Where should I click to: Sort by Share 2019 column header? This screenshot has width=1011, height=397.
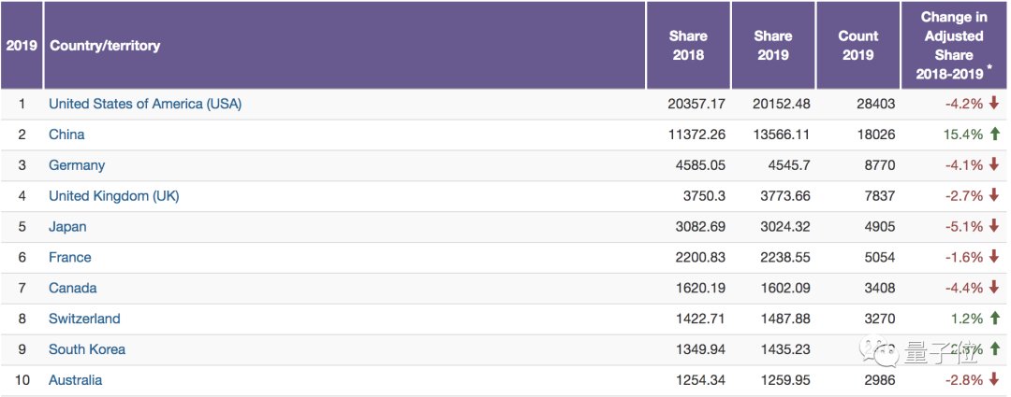[x=773, y=45]
